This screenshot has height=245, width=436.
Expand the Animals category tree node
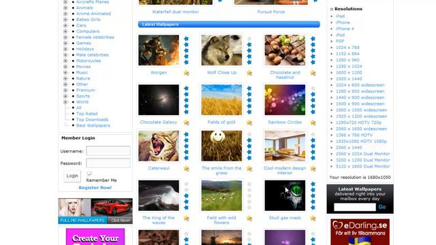pyautogui.click(x=65, y=7)
